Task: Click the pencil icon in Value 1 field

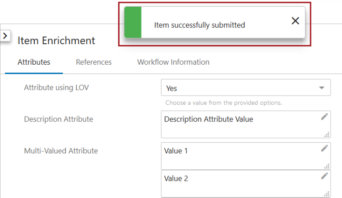Action: point(324,148)
